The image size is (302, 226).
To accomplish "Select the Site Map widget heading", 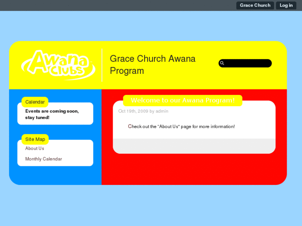I will tap(35, 139).
